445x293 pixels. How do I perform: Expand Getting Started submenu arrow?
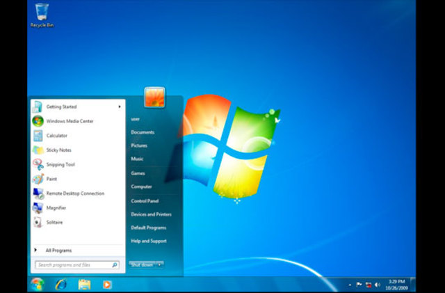120,106
